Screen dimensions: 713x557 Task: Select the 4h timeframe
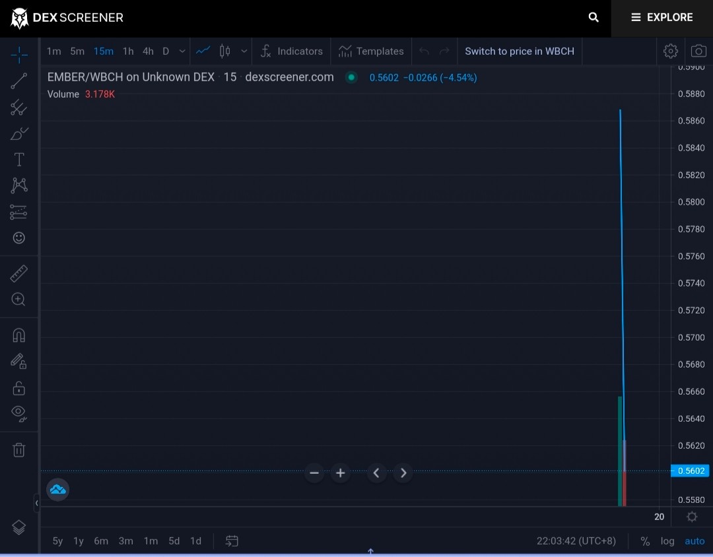pos(149,51)
